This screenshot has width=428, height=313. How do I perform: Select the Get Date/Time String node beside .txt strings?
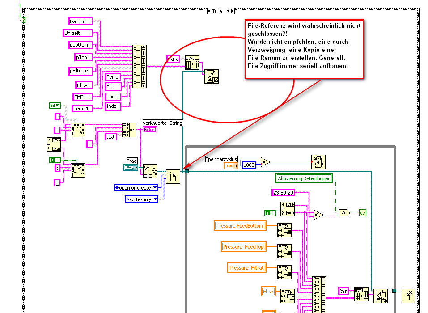54,144
